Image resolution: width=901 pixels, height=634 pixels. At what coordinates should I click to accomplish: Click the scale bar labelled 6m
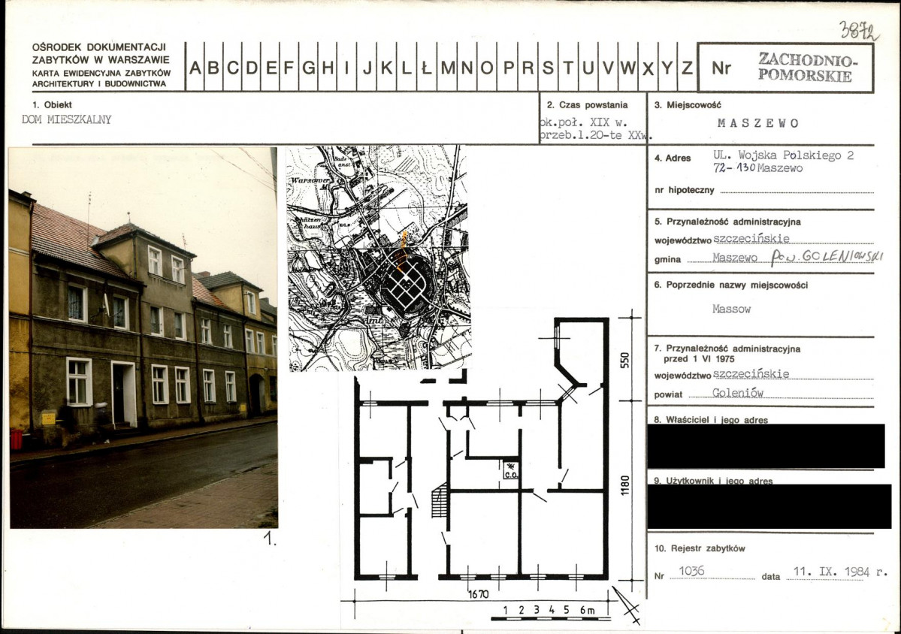(x=551, y=613)
